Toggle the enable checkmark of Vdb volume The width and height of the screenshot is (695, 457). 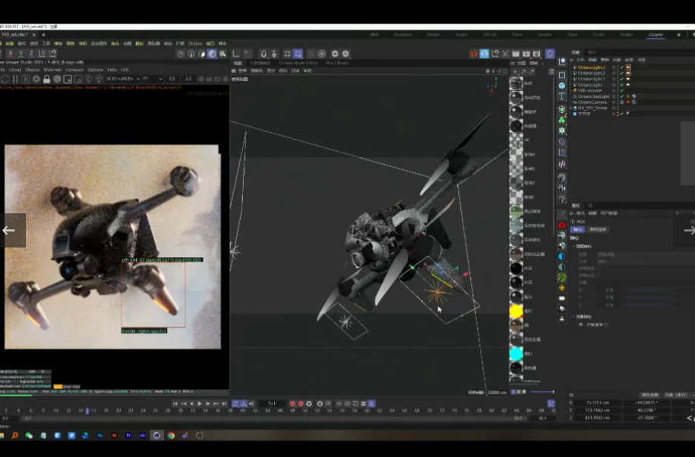(x=621, y=90)
